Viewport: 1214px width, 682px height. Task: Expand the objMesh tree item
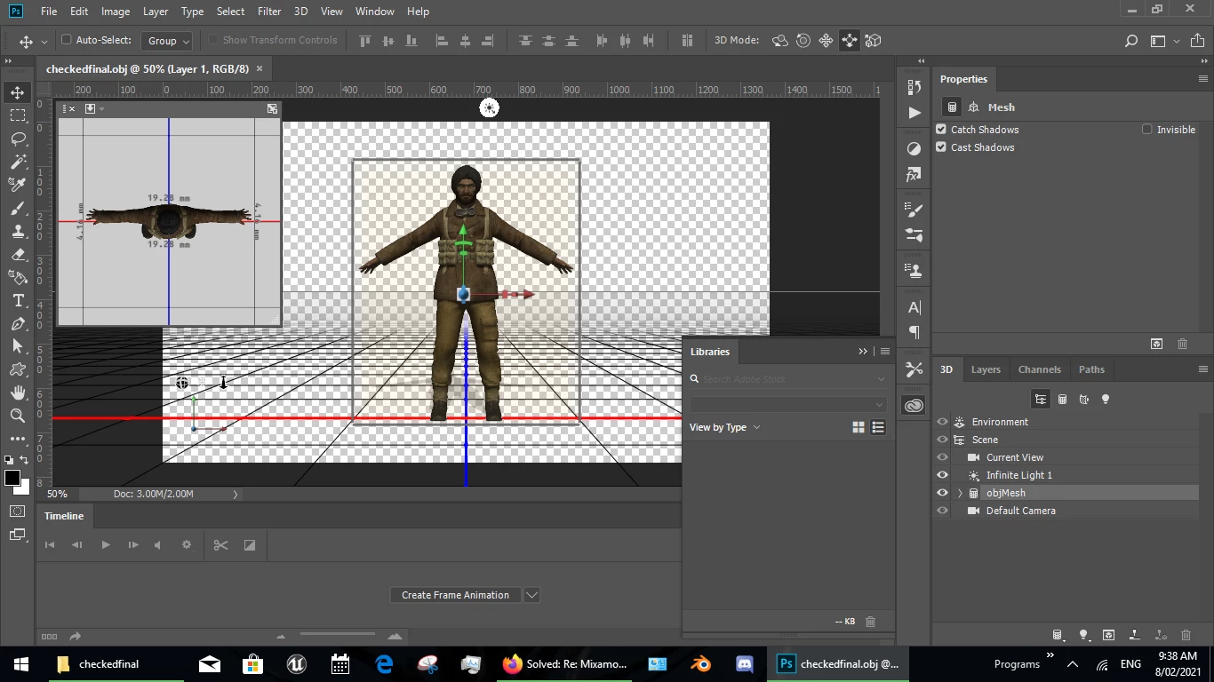click(960, 493)
